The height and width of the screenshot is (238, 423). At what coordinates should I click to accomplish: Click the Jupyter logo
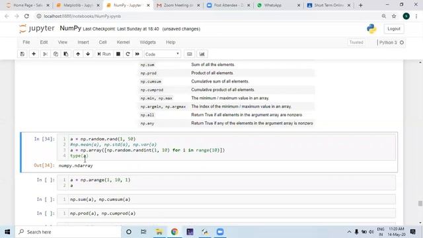coord(37,28)
